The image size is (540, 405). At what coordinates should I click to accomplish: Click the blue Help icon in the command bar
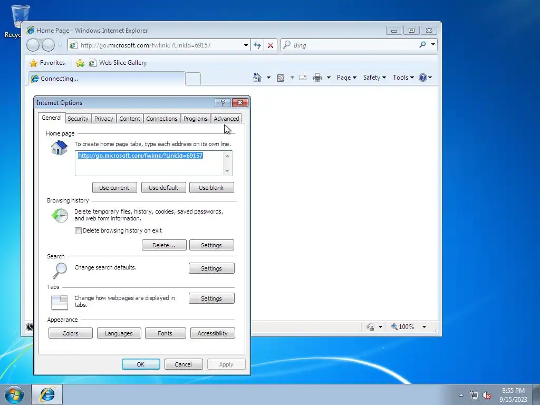(x=423, y=78)
